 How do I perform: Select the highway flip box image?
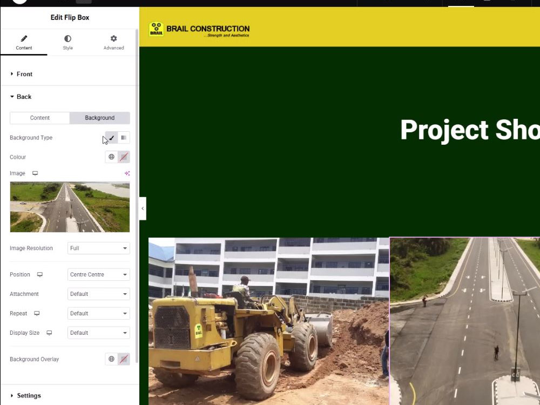coord(464,321)
